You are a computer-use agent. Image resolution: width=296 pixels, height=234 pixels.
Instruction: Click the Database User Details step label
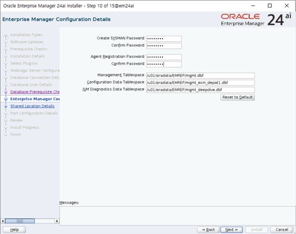(31, 85)
